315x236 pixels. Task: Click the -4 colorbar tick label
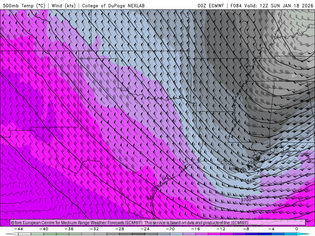pos(272,229)
